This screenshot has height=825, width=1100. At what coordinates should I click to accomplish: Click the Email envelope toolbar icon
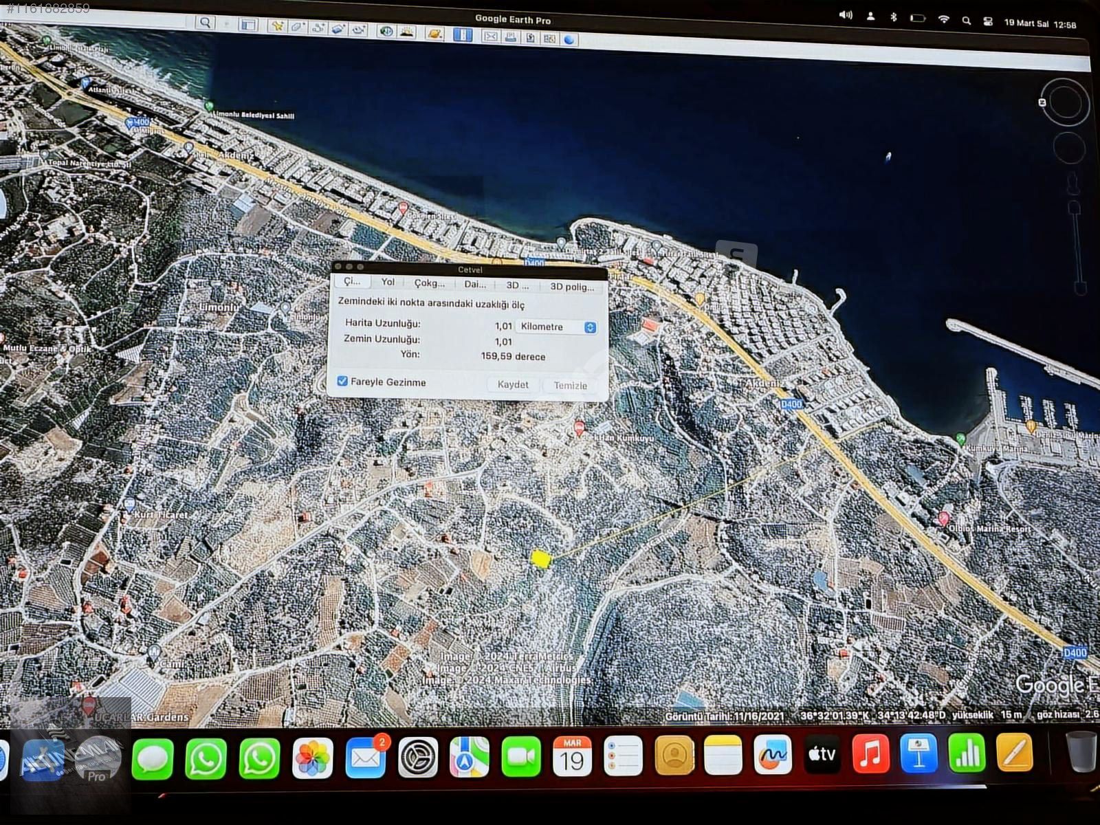[490, 36]
